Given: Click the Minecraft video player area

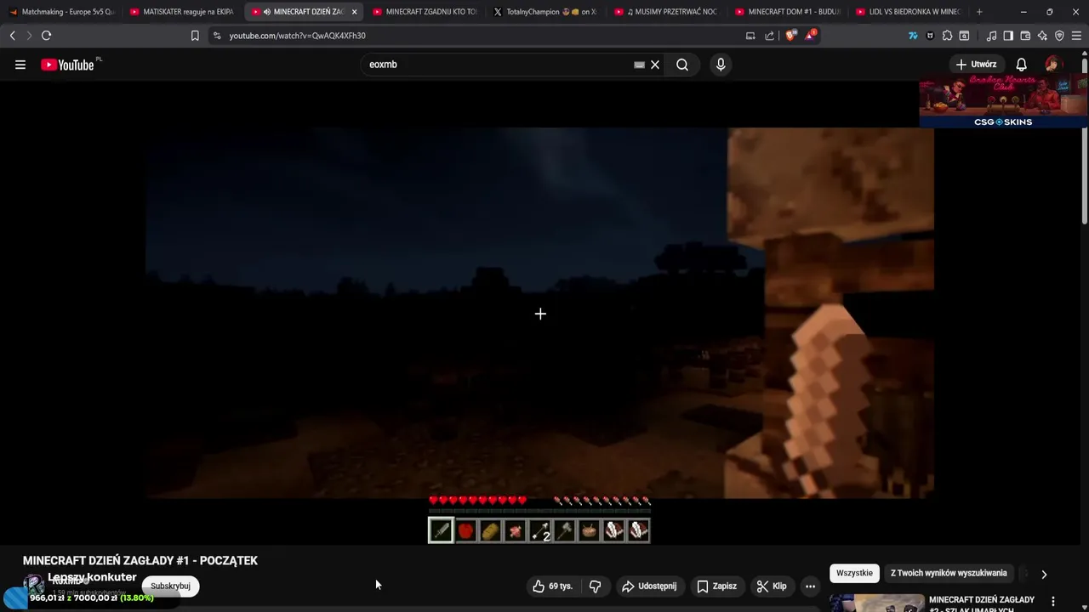Looking at the screenshot, I should (539, 313).
